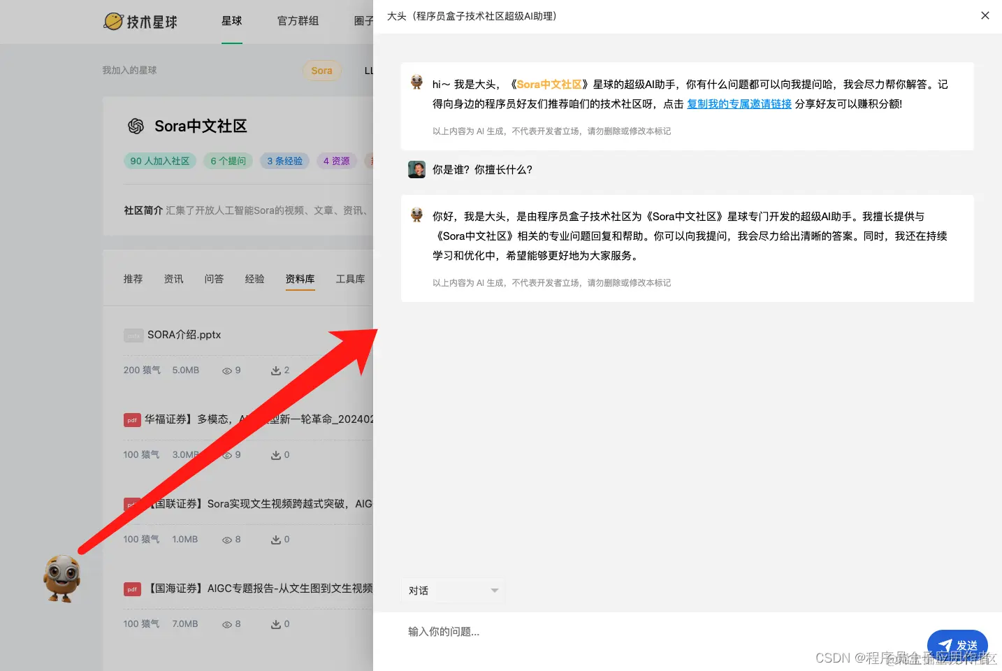Open the 官方群组 navigation tab
Screen dimensions: 1002x671
[298, 21]
